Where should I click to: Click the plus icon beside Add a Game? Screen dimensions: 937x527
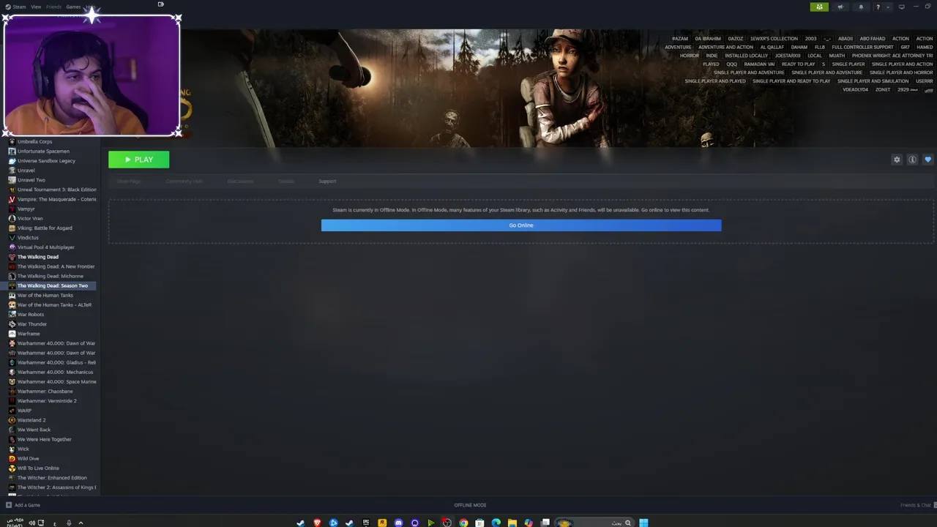coord(9,505)
